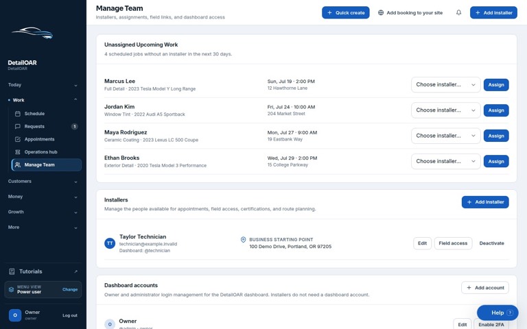This screenshot has height=329, width=527.
Task: Click the Marcus Lee customer name
Action: [x=119, y=81]
